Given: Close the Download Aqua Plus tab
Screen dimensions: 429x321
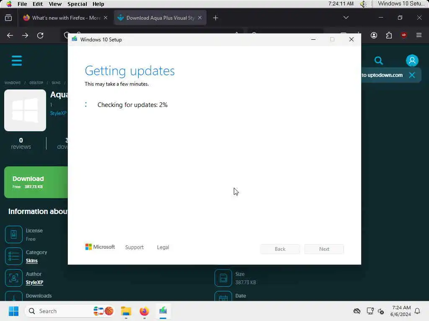Looking at the screenshot, I should coord(200,18).
